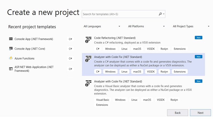Click the VSSDK tag in the selected template
Image resolution: width=213 pixels, height=119 pixels.
[151, 72]
